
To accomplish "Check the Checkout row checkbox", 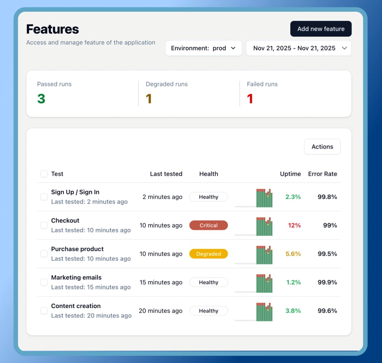I will coord(44,225).
